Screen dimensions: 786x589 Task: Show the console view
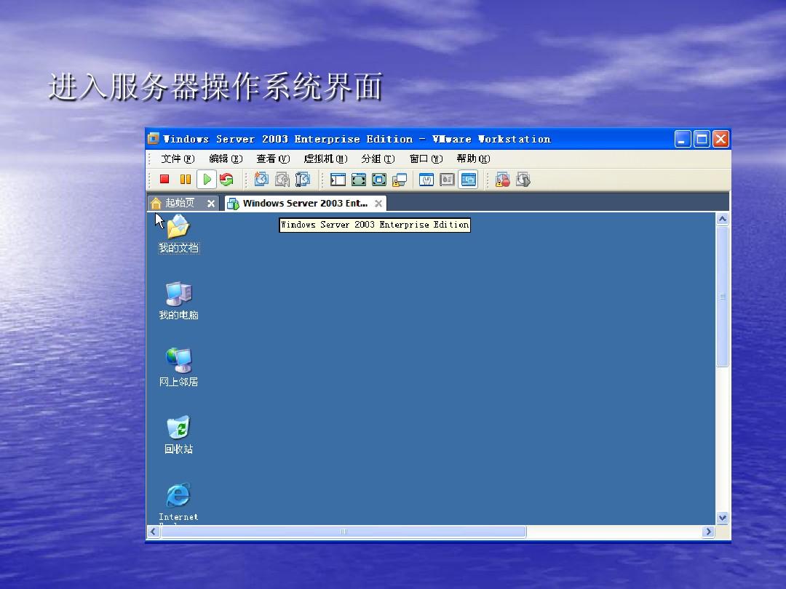tap(468, 180)
